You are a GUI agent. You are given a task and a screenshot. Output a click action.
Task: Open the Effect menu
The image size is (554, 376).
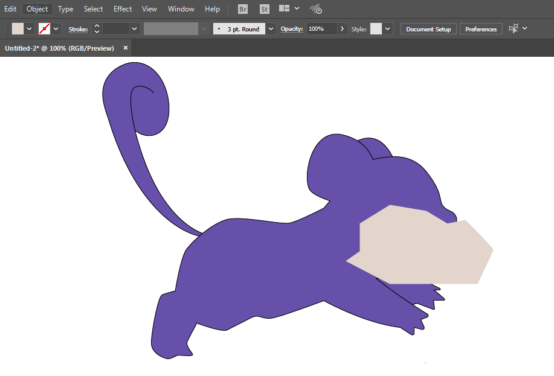click(123, 9)
